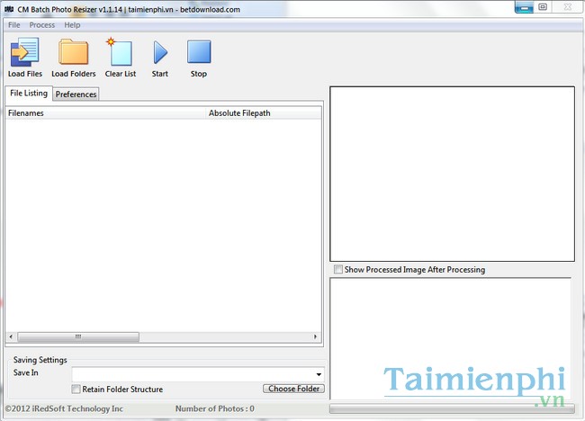
Task: Click the horizontal scrollbar right arrow
Action: tap(316, 336)
